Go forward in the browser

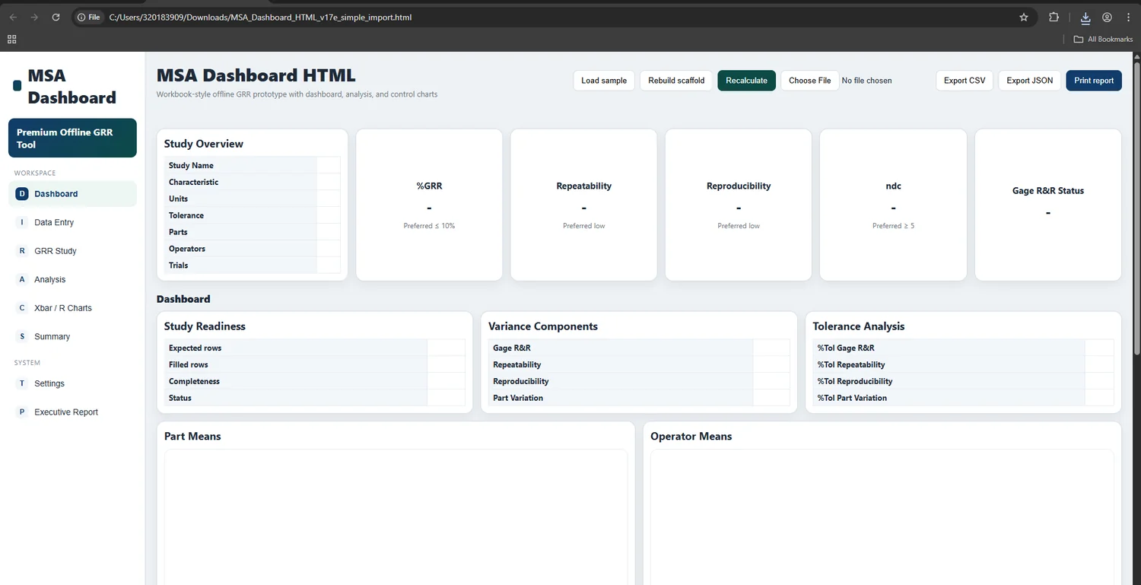pos(34,17)
